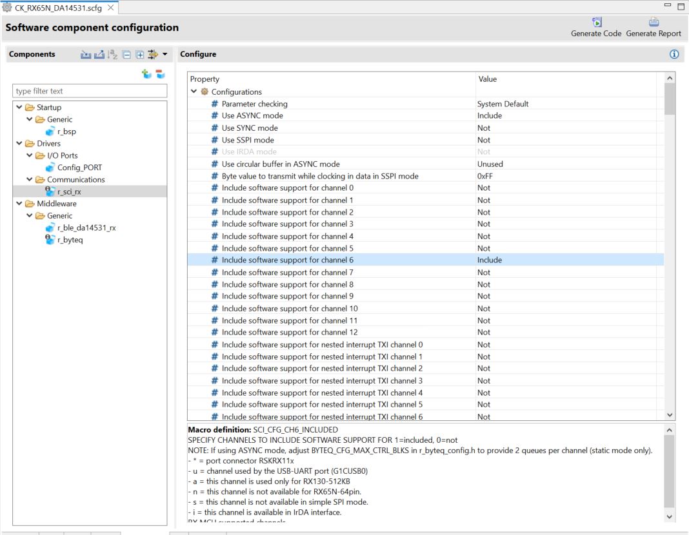The width and height of the screenshot is (689, 535).
Task: Click the CK_RX65N_DA14531.scfg tab gear icon
Action: (x=6, y=7)
